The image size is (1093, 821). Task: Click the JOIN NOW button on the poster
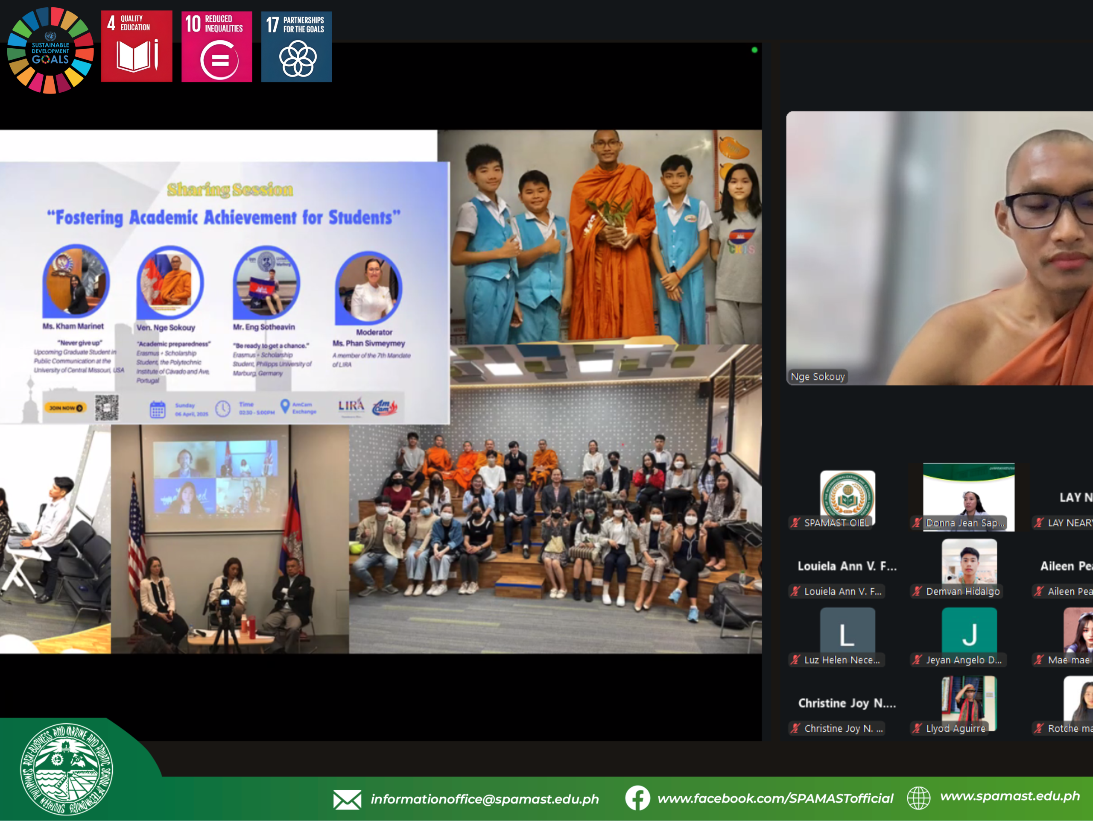point(65,408)
